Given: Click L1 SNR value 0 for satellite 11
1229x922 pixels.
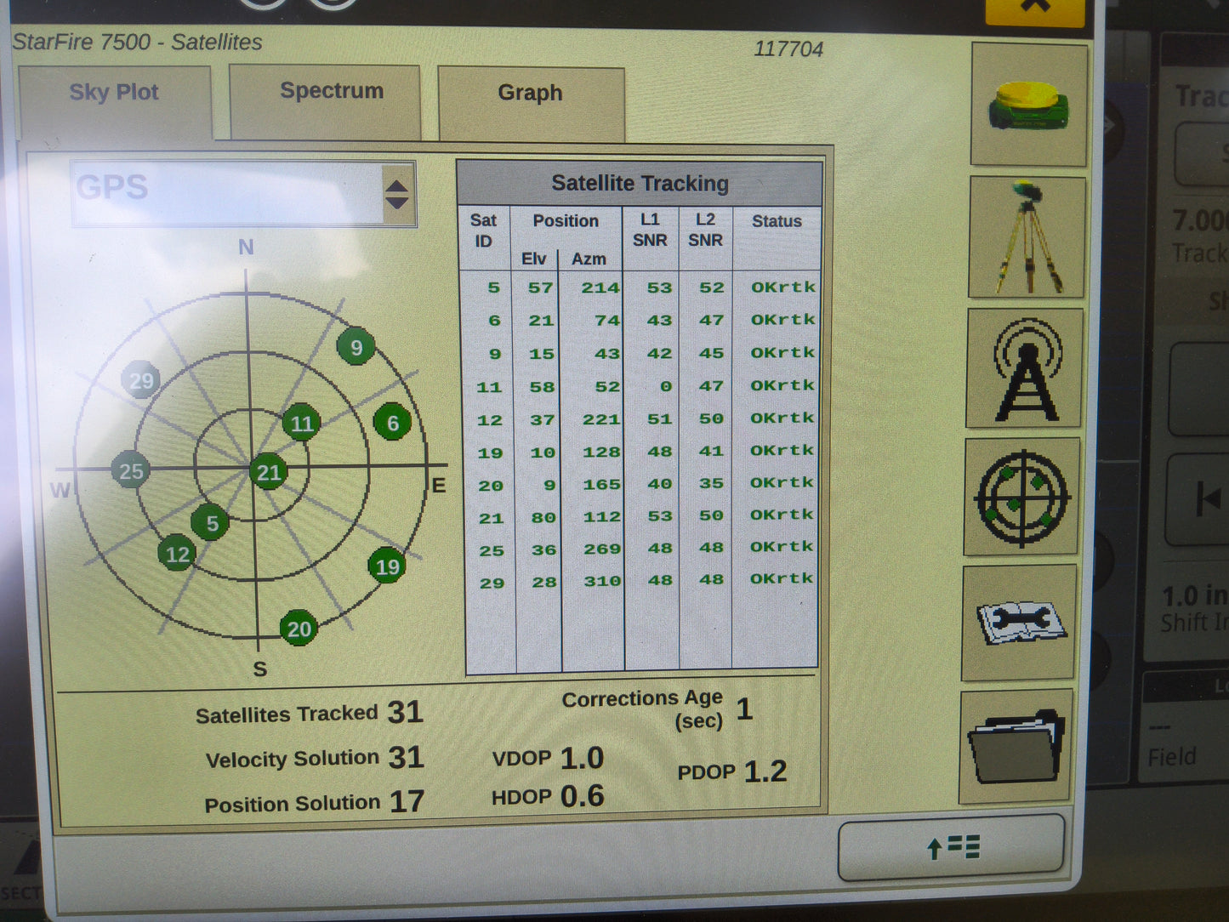Looking at the screenshot, I should [666, 386].
